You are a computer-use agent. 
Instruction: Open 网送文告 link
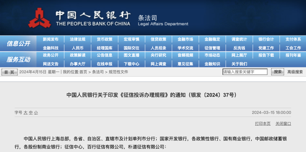(x=50, y=64)
